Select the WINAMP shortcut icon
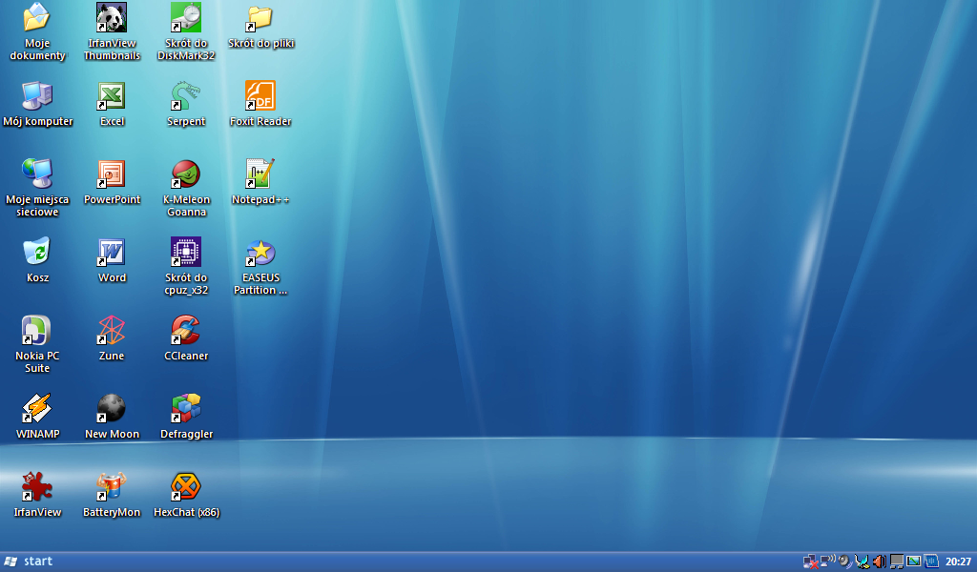Screen dimensions: 977x572 [37, 408]
